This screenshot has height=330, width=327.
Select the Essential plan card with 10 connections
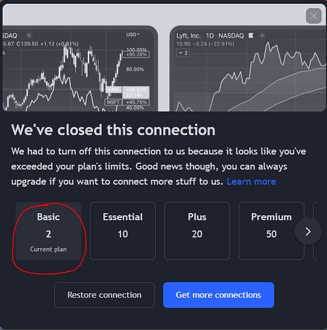click(123, 231)
